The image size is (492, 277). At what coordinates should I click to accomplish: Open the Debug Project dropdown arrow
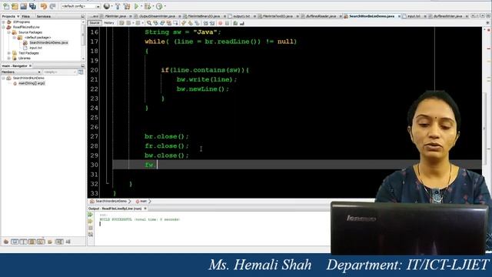[x=154, y=6]
